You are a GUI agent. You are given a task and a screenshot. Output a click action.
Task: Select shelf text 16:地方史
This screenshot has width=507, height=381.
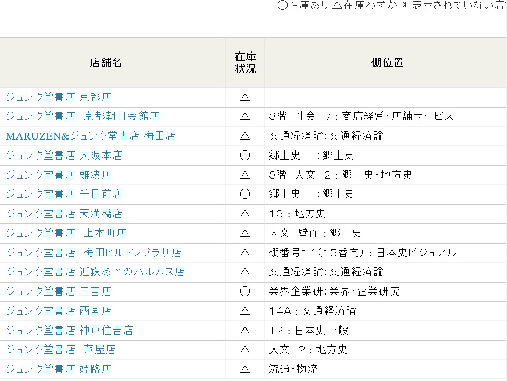click(297, 213)
